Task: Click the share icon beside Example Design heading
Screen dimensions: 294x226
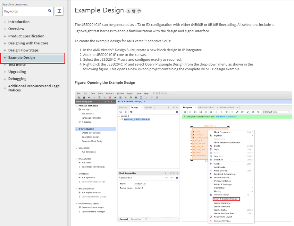Action: [x=128, y=11]
